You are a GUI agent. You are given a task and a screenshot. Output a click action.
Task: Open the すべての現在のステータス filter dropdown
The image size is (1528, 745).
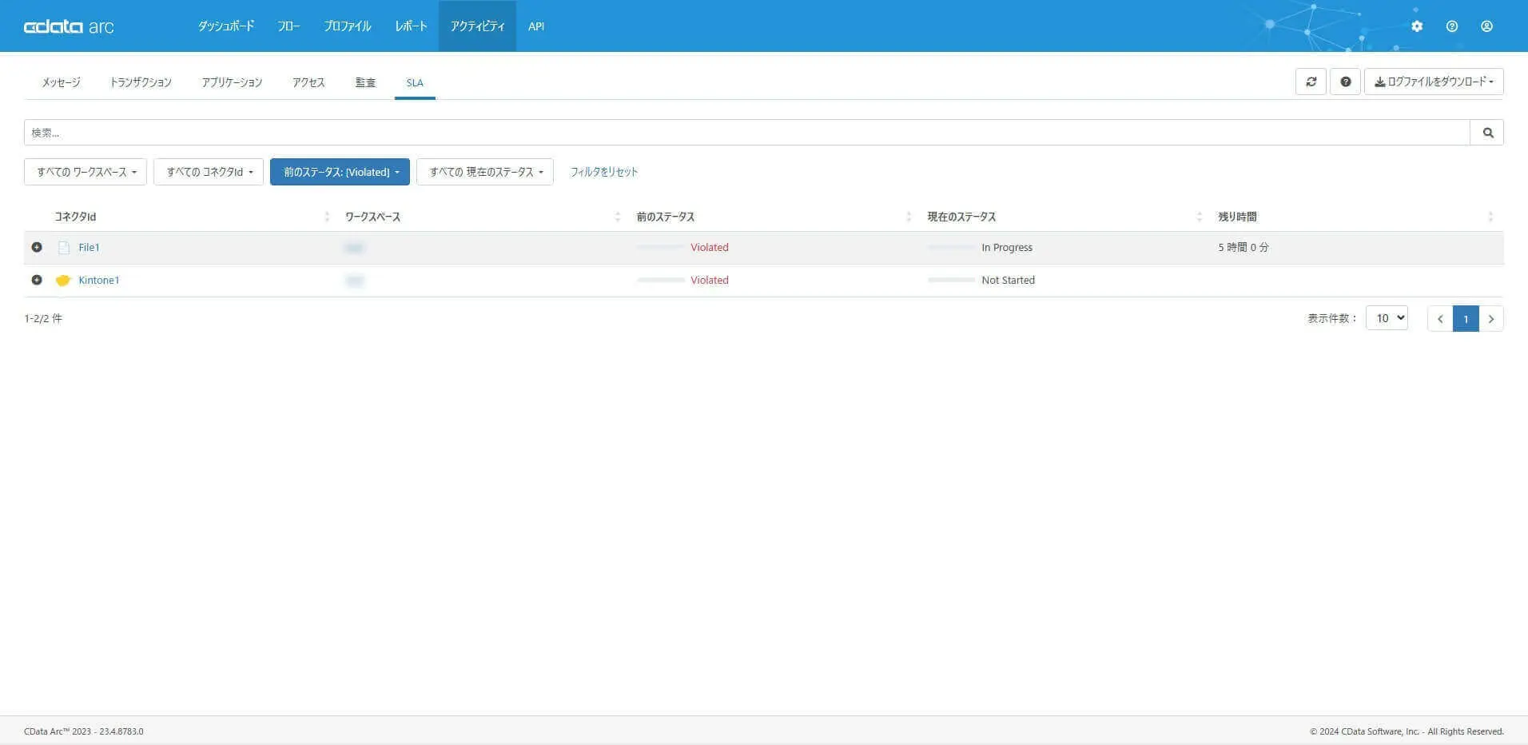485,172
